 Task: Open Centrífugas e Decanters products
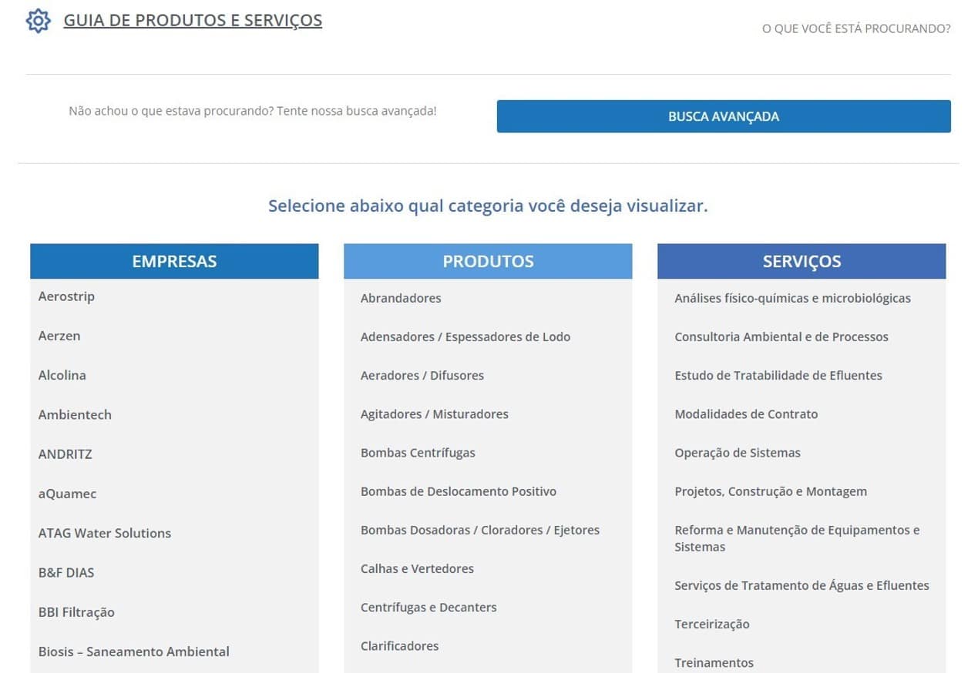click(x=429, y=608)
